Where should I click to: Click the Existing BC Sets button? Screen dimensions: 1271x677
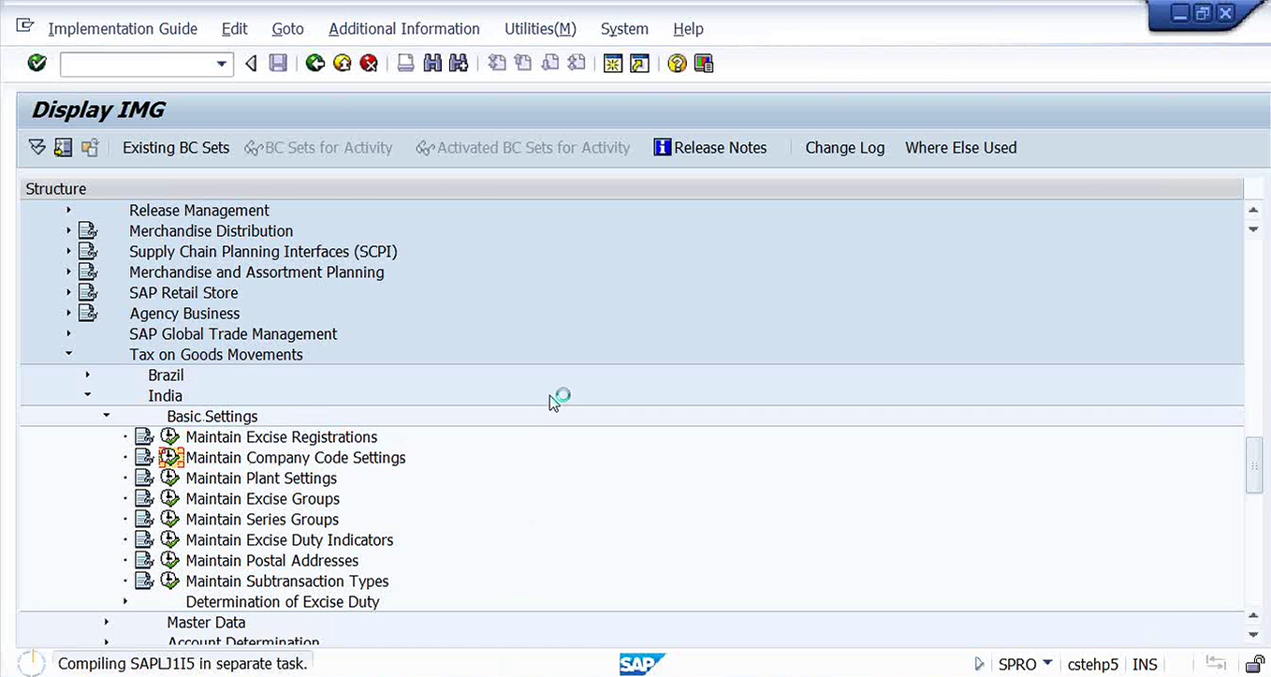[x=176, y=147]
